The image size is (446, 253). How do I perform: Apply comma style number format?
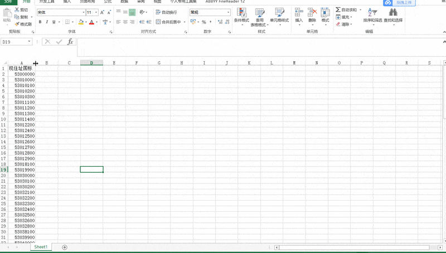[x=211, y=22]
